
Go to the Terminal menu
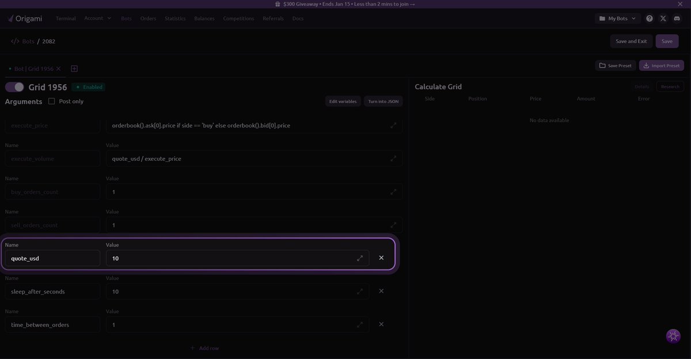click(66, 18)
